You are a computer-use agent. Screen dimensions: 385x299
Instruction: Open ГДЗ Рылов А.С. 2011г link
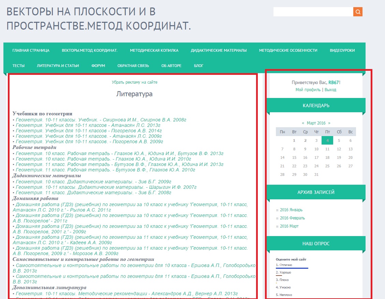[130, 207]
